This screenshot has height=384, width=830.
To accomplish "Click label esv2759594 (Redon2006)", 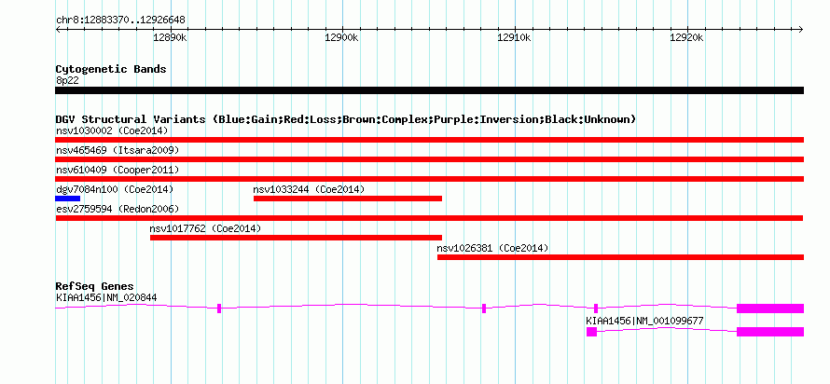I will 118,209.
